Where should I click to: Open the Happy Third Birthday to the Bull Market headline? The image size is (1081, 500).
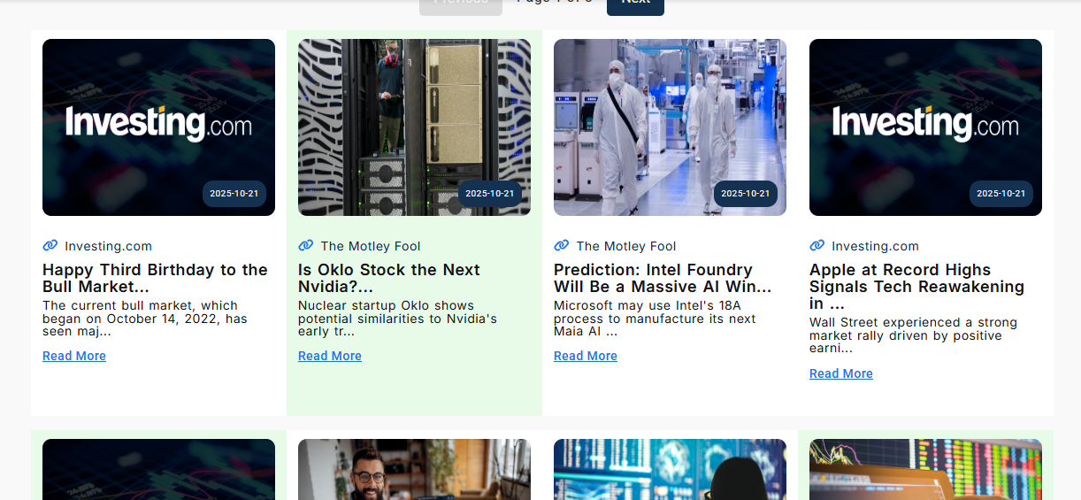[x=155, y=278]
